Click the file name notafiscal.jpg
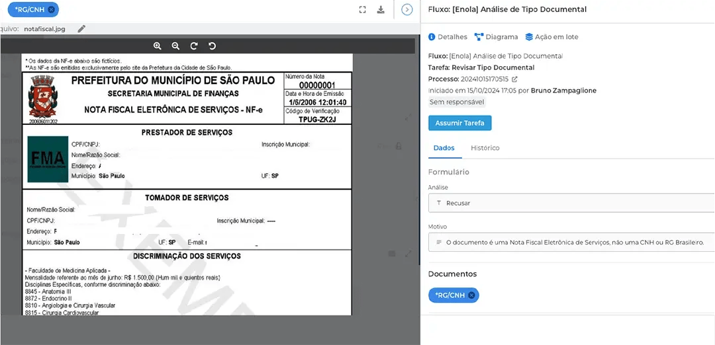Image resolution: width=715 pixels, height=345 pixels. [45, 28]
